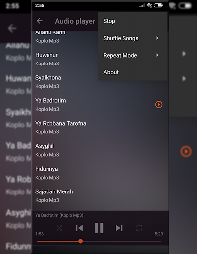197x254 pixels.
Task: Play the Asyghil track
Action: (x=100, y=150)
